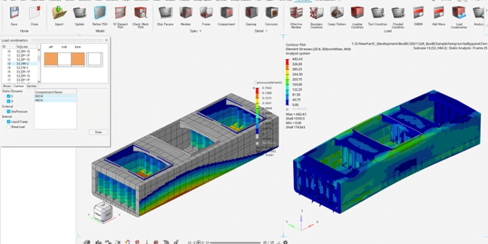Click the Subcase column header

coord(27,47)
